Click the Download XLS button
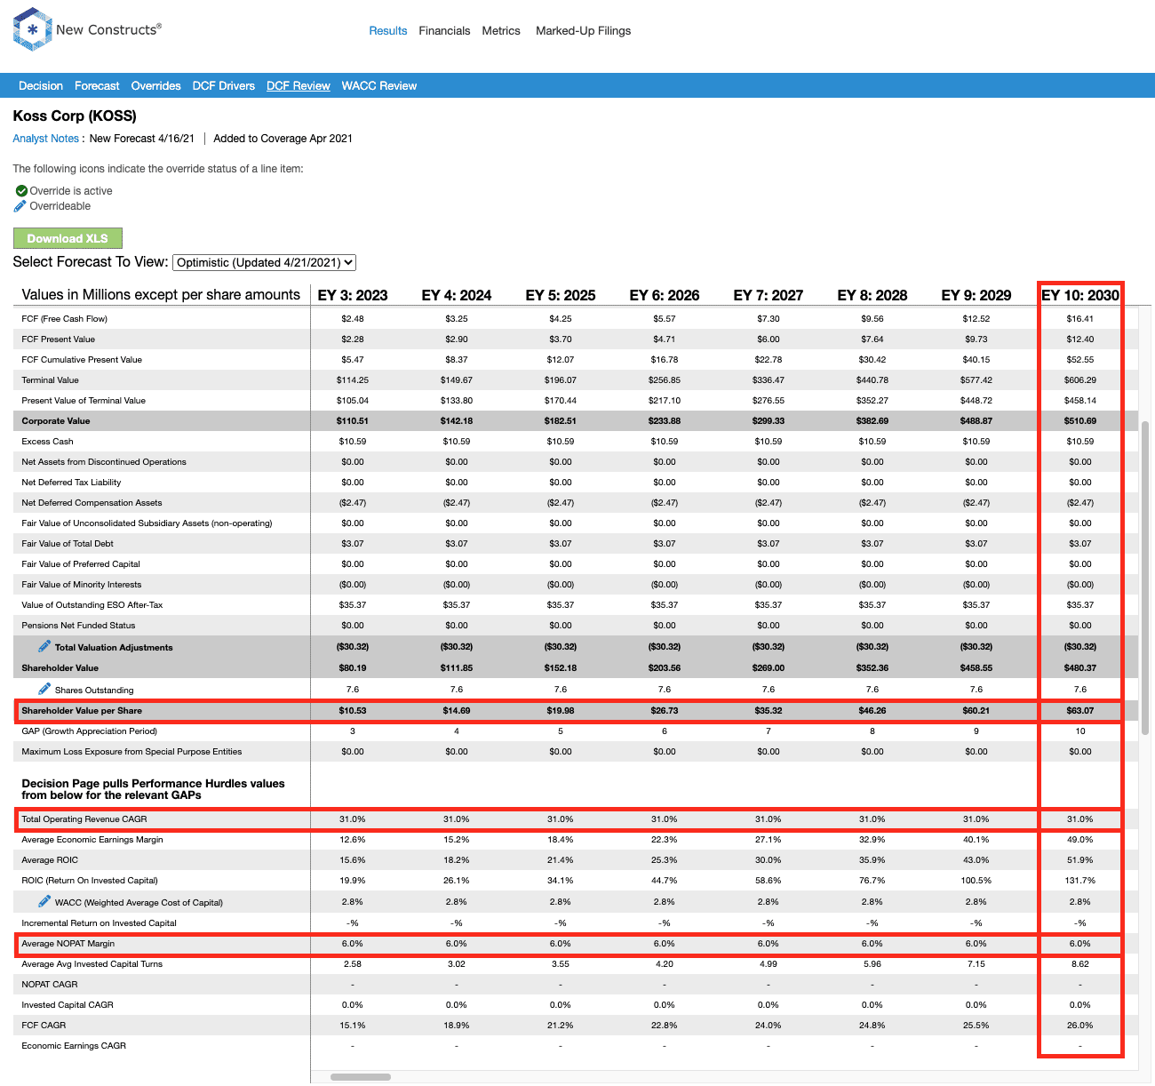This screenshot has width=1155, height=1086. tap(68, 238)
